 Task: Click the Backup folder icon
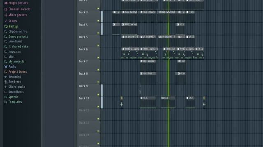(6, 27)
